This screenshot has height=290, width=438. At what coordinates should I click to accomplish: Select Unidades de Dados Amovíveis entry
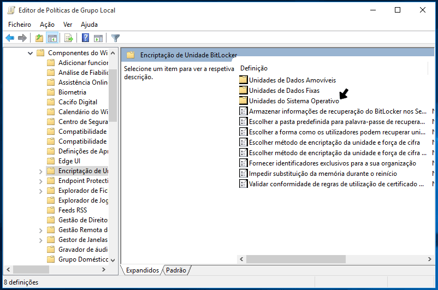pyautogui.click(x=292, y=80)
